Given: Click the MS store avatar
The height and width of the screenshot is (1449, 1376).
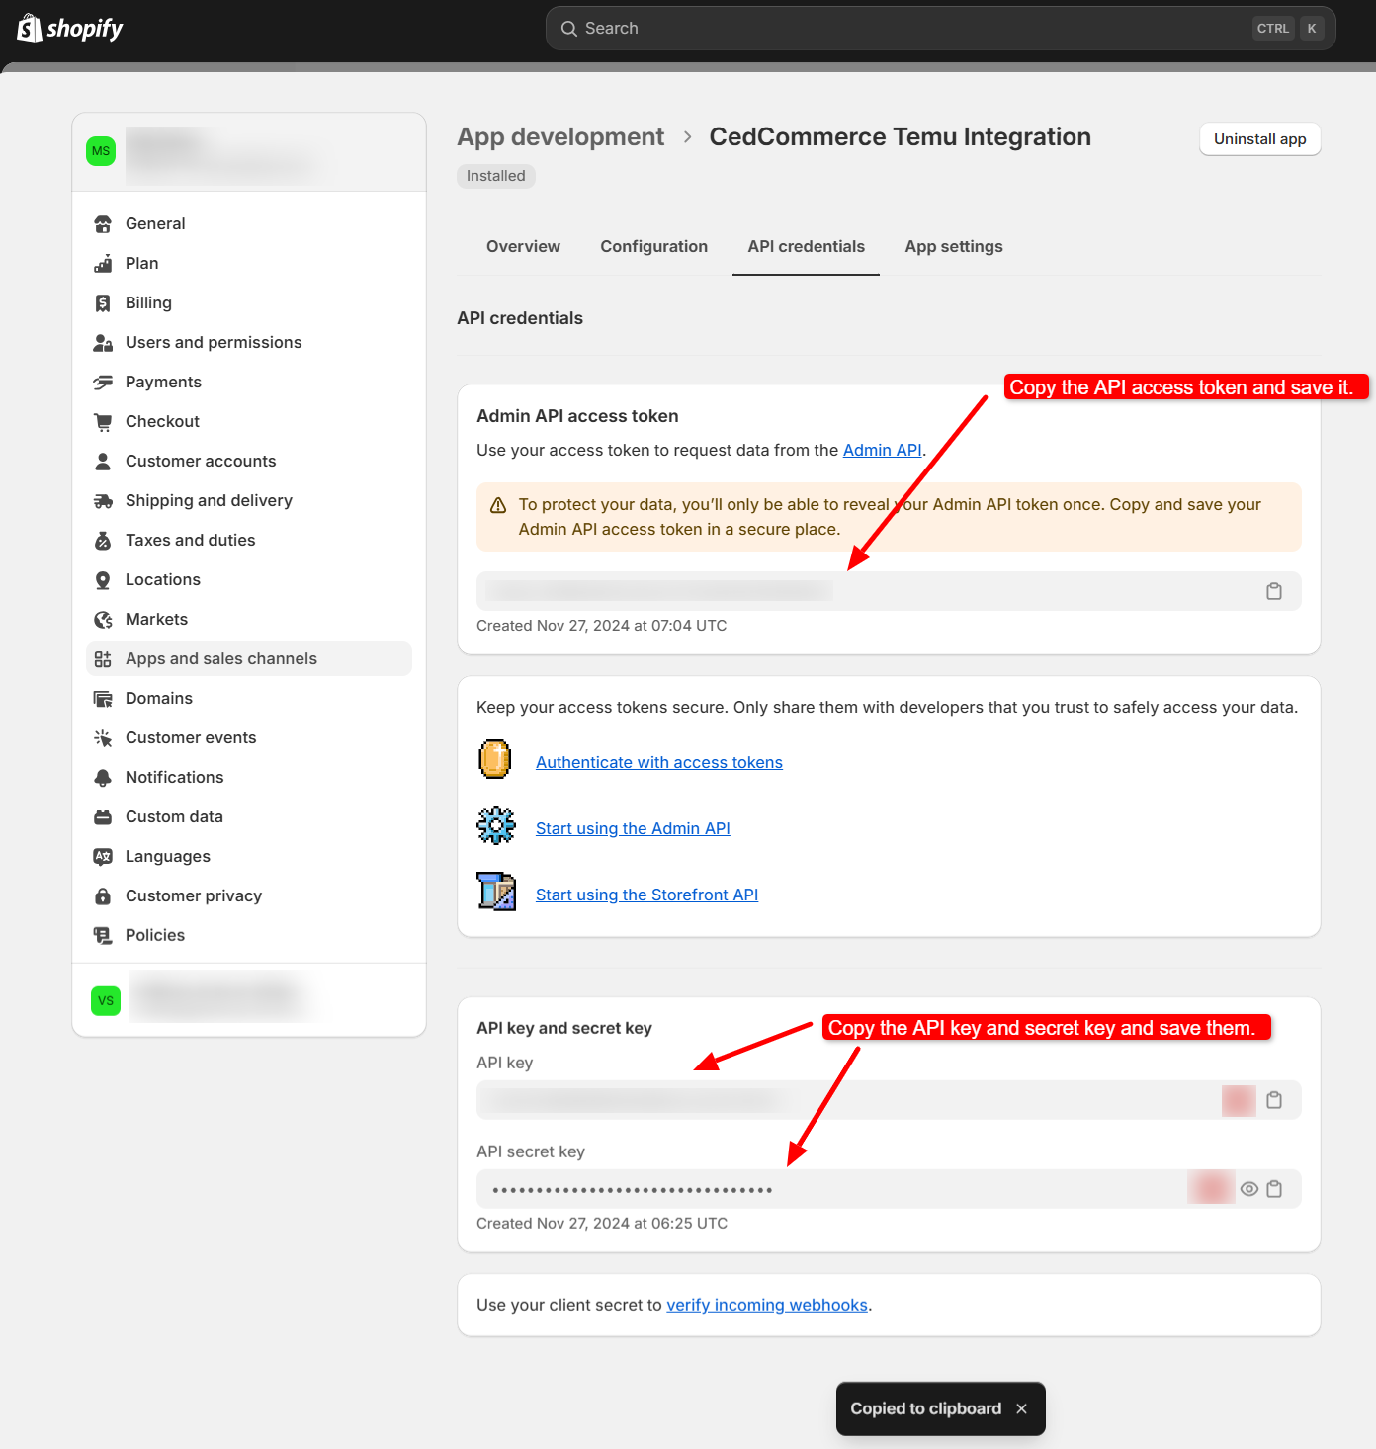Looking at the screenshot, I should point(101,151).
